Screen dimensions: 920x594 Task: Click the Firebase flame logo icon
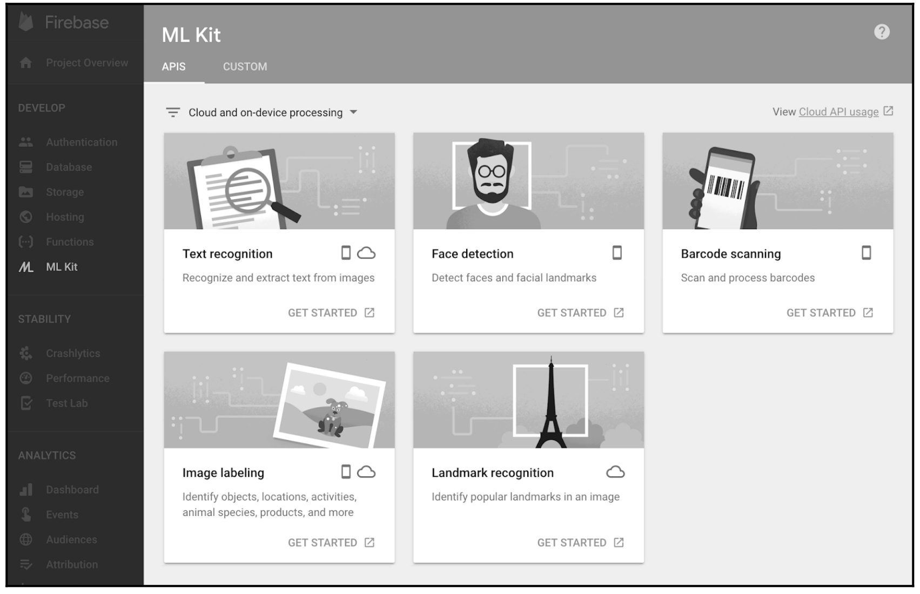point(26,22)
